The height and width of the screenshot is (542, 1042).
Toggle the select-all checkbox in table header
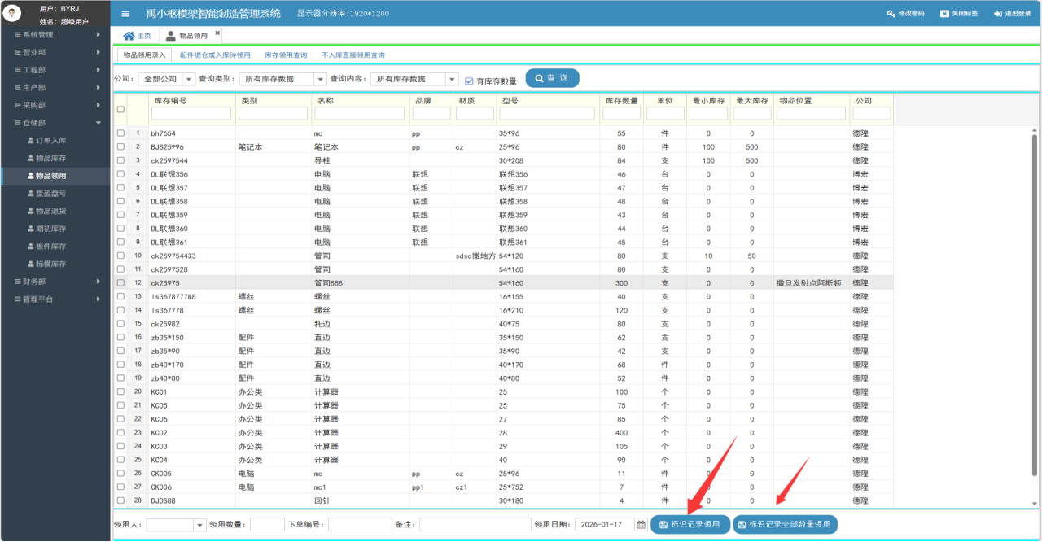pyautogui.click(x=120, y=110)
